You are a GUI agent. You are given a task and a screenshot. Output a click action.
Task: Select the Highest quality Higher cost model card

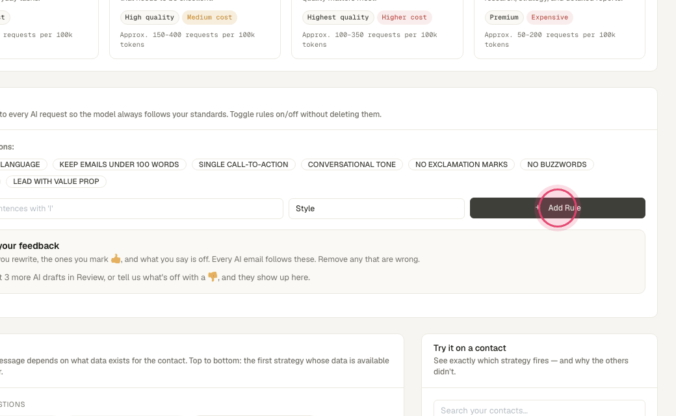[377, 28]
